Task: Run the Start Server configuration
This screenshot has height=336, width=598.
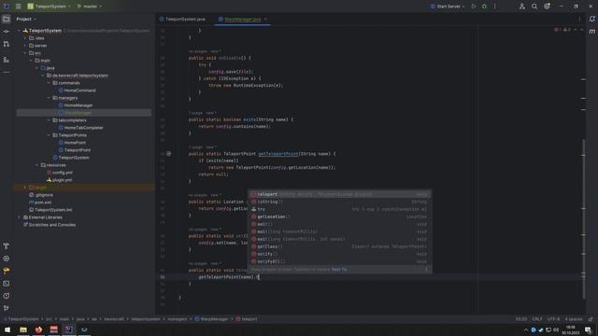Action: 474,7
